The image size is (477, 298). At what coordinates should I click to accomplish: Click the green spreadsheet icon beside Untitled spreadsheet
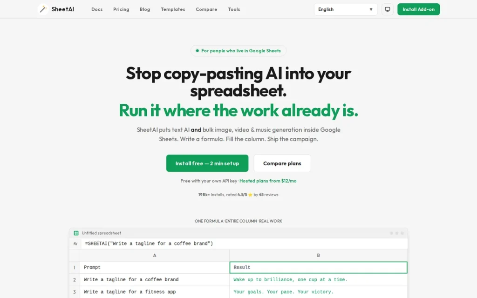pyautogui.click(x=76, y=233)
